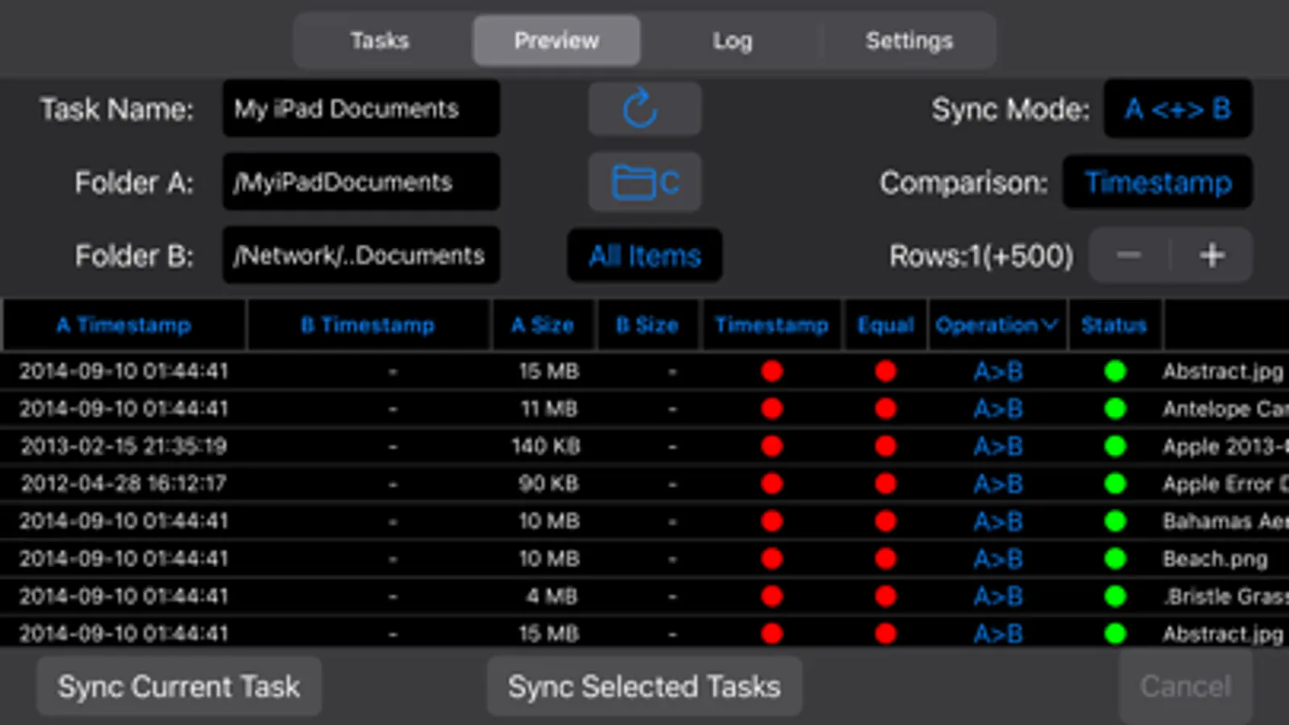1289x725 pixels.
Task: Click the red Equal dot in Apple Error row
Action: (886, 483)
